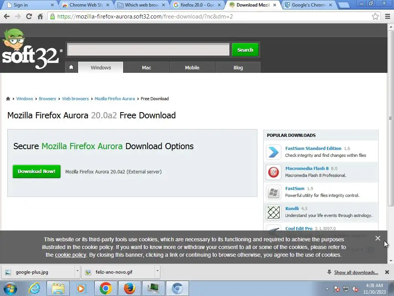Open the Macromedia Flash 8 link
Screen dimensions: 394x296
pyautogui.click(x=307, y=168)
